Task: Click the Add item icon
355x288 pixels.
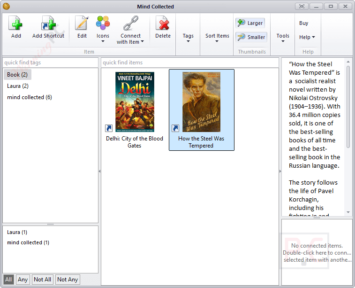Action: [x=15, y=23]
